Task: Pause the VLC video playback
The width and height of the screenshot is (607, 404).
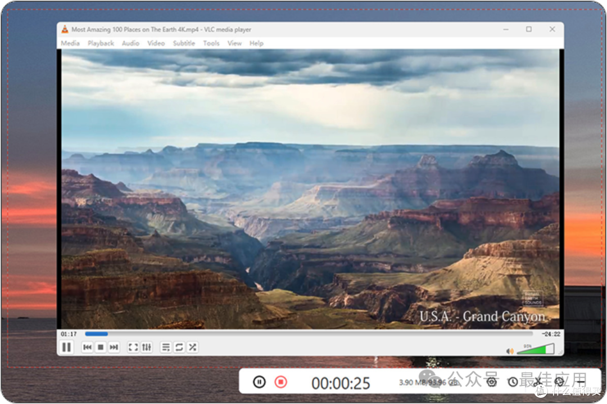Action: [x=66, y=347]
